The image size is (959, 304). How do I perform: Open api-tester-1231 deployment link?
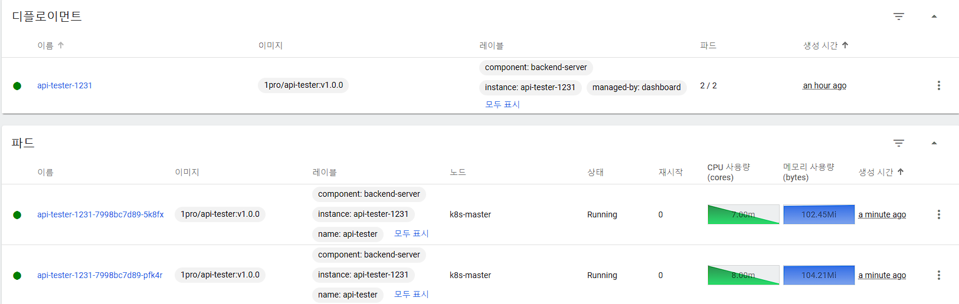[x=64, y=85]
